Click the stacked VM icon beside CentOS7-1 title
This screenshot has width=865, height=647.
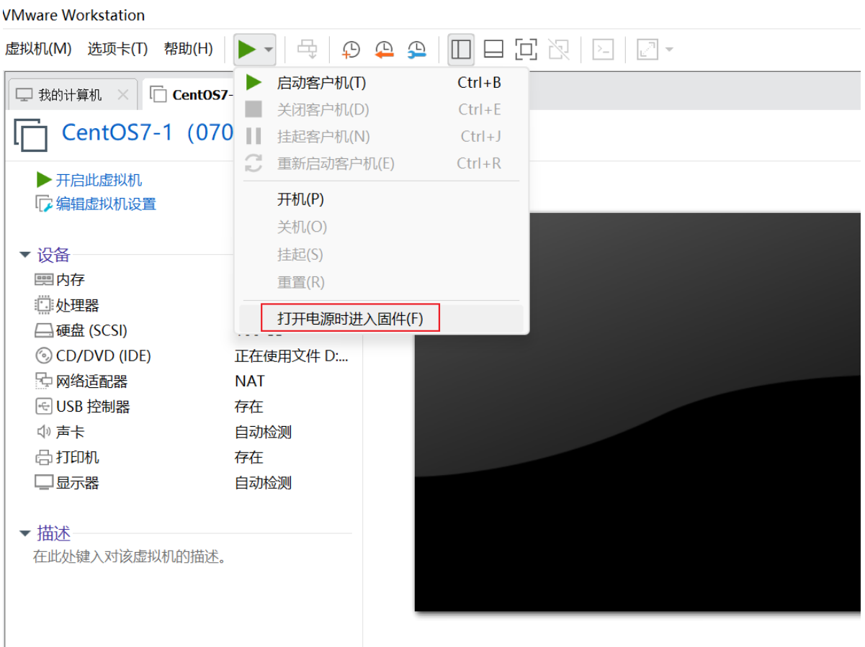click(x=31, y=135)
